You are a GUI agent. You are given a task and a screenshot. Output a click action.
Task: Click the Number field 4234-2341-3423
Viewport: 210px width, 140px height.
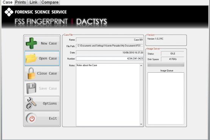pos(110,59)
